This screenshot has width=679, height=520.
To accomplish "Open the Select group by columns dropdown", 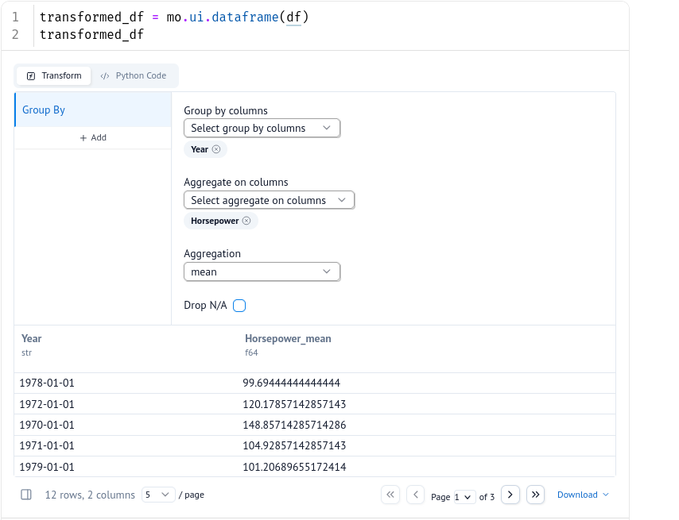I will [x=262, y=128].
